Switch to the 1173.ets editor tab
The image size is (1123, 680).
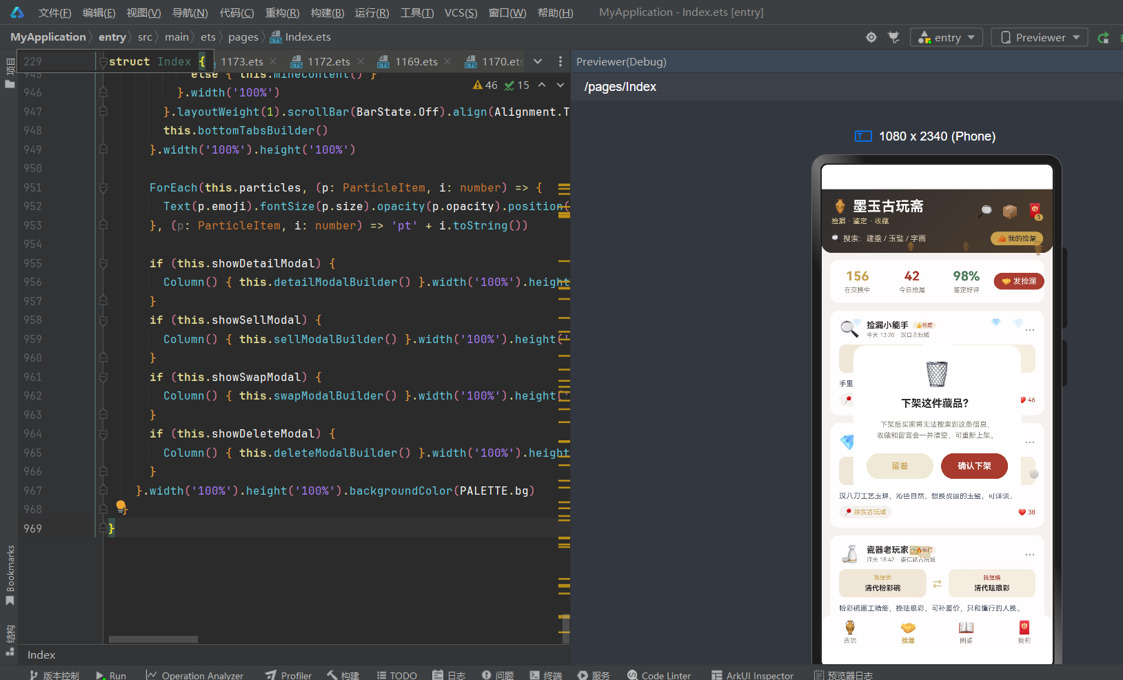[241, 62]
